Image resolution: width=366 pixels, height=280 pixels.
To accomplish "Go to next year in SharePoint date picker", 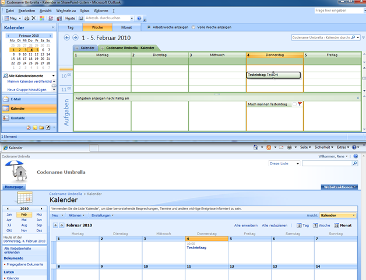I will pyautogui.click(x=41, y=208).
